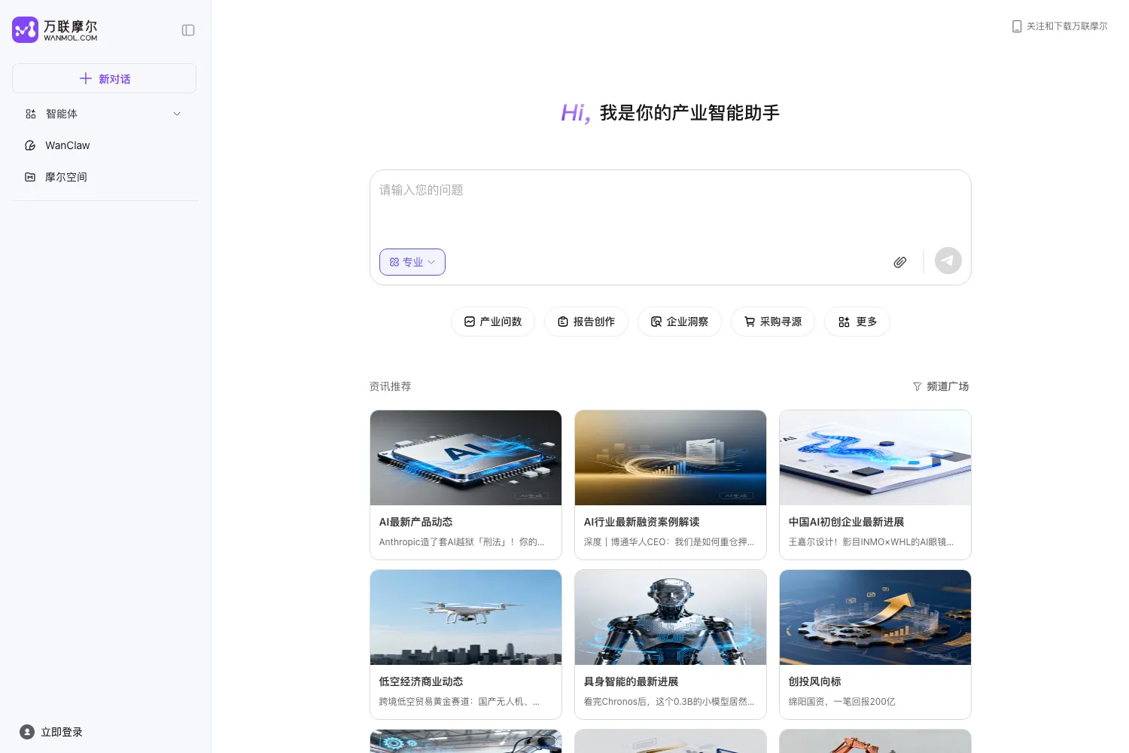
Task: Click the user avatar icon beside 立即登录
Action: pos(27,732)
